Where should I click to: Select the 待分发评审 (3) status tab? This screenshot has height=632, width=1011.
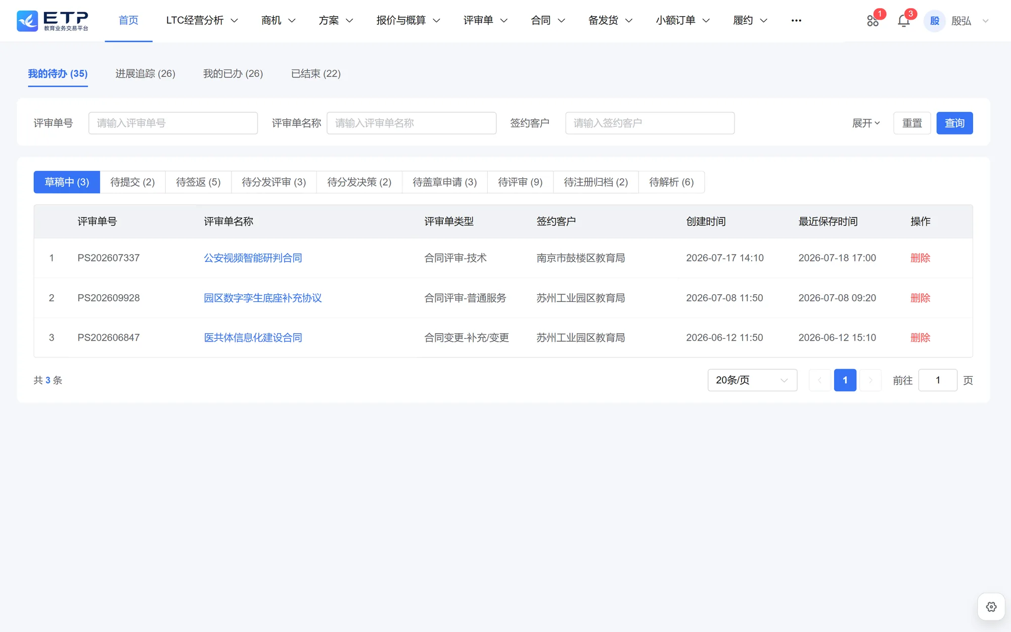pos(273,182)
